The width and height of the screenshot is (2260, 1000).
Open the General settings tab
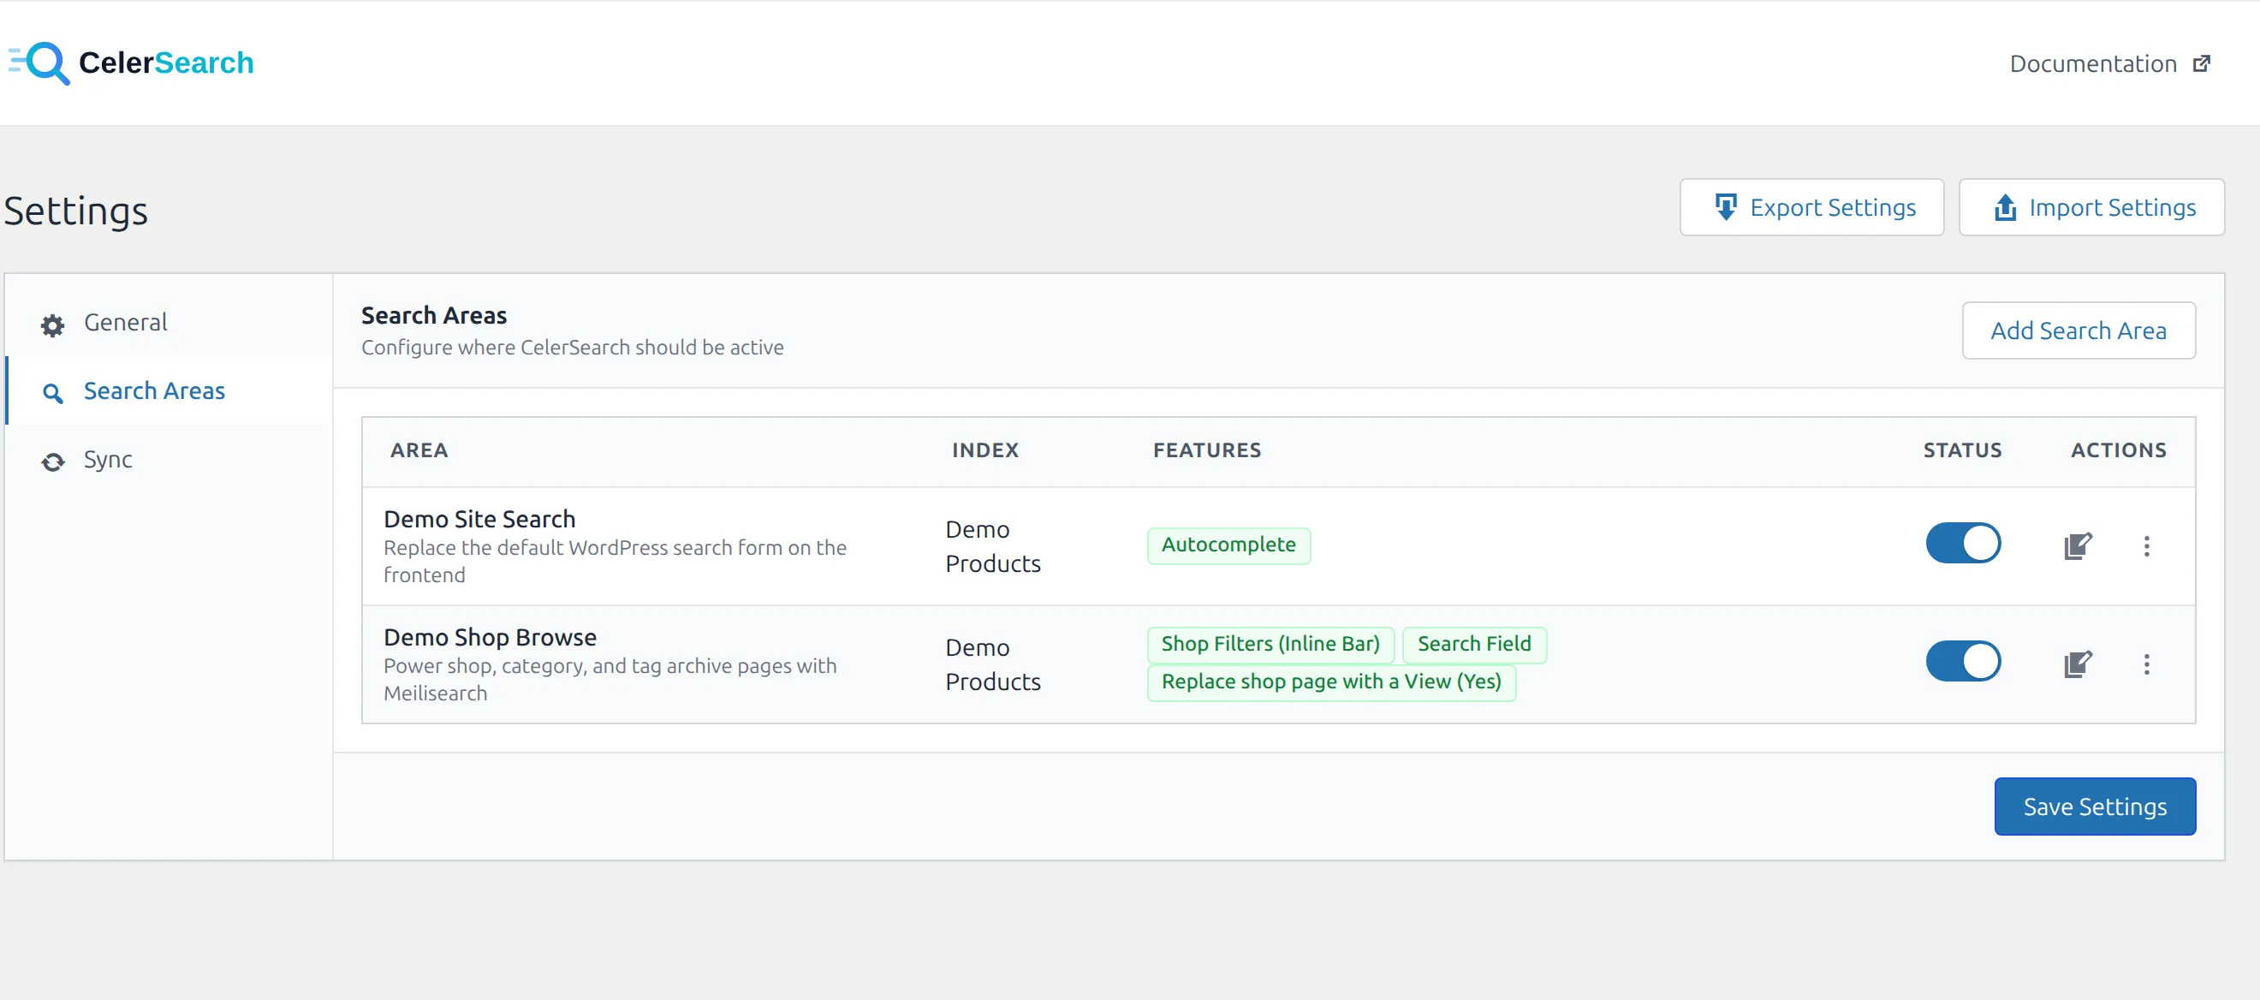point(169,322)
